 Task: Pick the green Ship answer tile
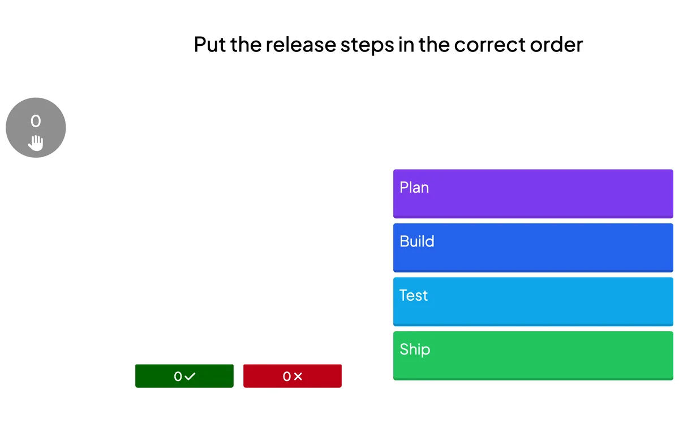[x=533, y=356]
